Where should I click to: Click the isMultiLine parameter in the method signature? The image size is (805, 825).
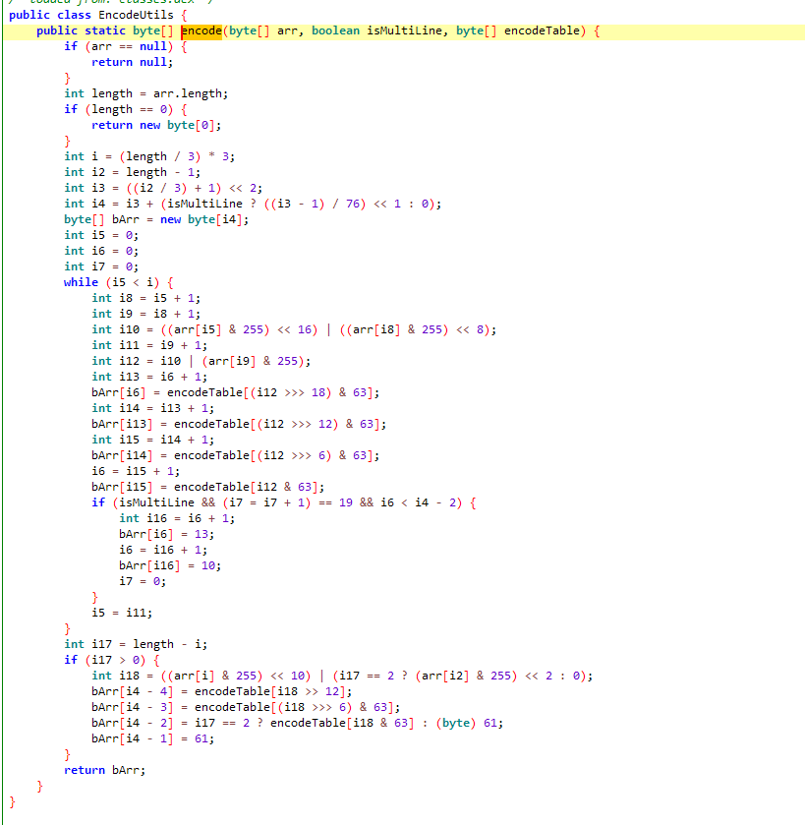(x=404, y=31)
